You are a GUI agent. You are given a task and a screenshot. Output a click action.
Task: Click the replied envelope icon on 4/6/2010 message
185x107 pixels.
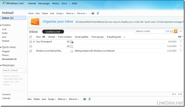(x=72, y=42)
